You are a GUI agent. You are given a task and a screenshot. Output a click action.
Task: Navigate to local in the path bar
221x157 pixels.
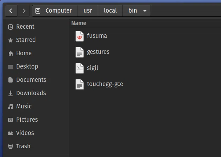pos(110,11)
